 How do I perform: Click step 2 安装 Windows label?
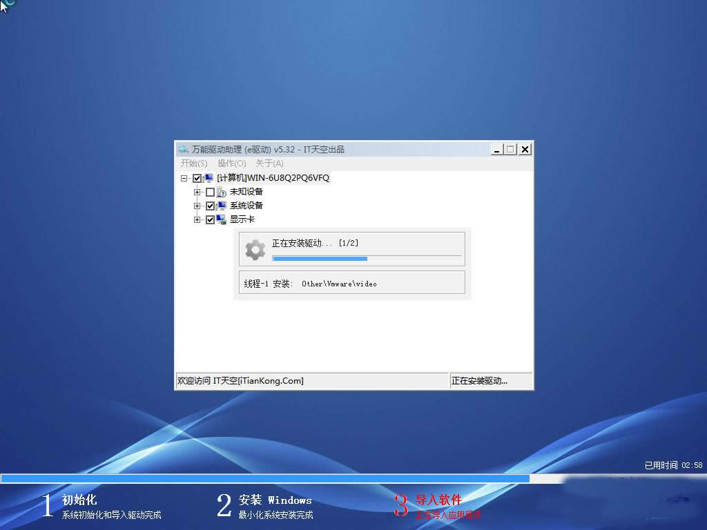(x=275, y=500)
